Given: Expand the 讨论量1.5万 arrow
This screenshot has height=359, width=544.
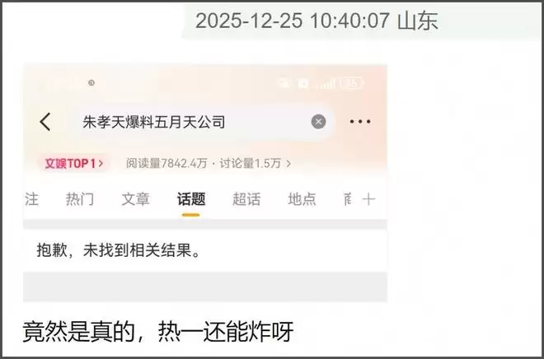Looking at the screenshot, I should pyautogui.click(x=288, y=163).
